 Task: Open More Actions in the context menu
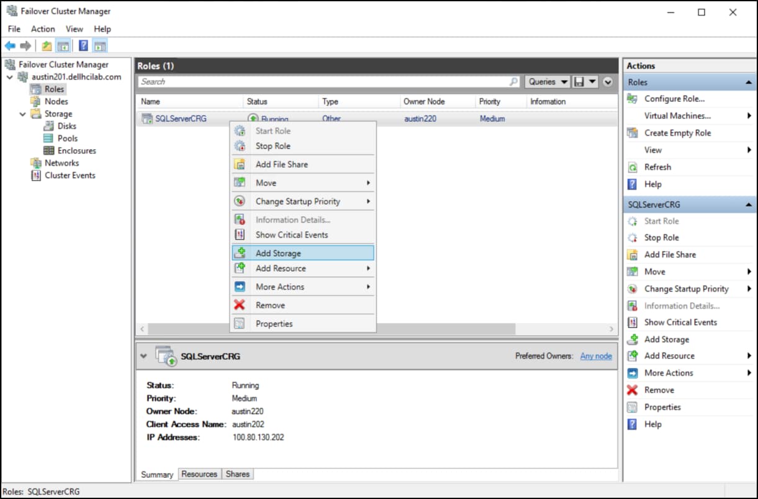pos(303,286)
